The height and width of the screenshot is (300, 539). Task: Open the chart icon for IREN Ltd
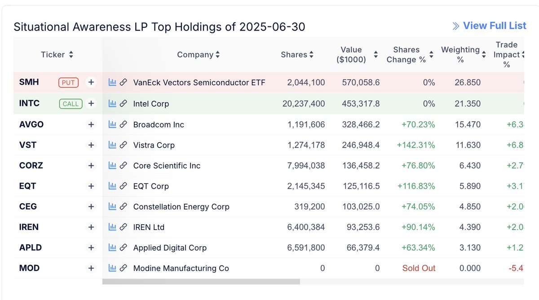click(x=112, y=227)
